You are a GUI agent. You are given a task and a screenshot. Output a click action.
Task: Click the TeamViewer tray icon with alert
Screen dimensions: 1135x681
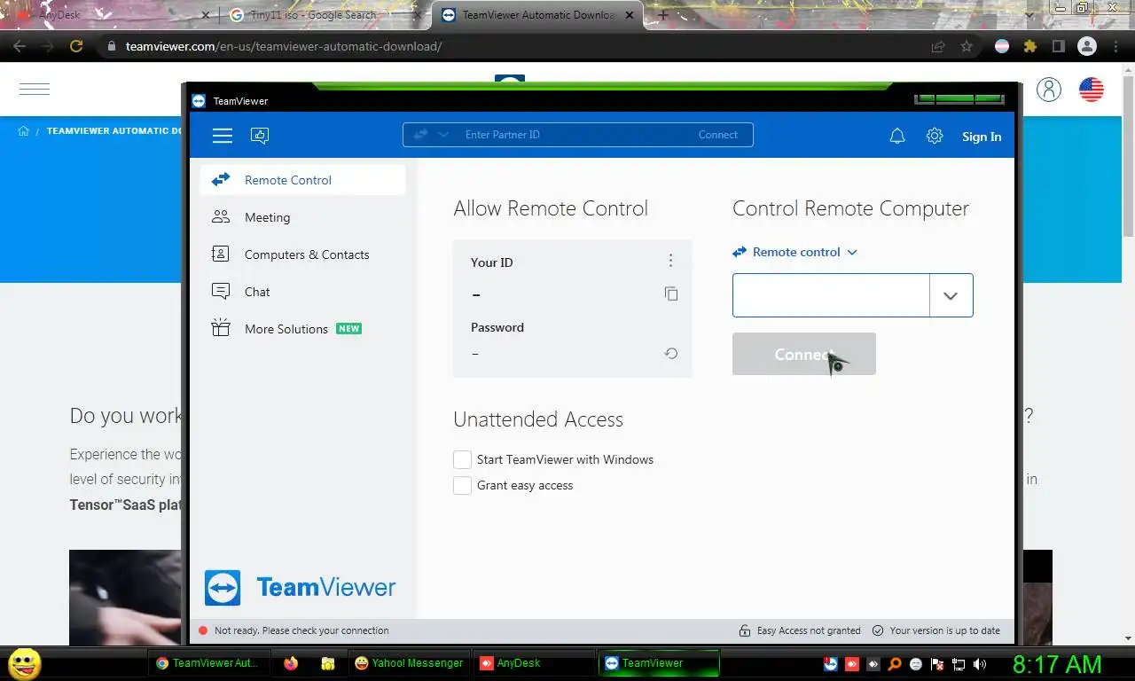click(830, 663)
